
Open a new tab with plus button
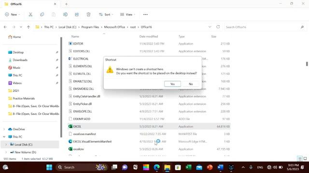[67, 4]
